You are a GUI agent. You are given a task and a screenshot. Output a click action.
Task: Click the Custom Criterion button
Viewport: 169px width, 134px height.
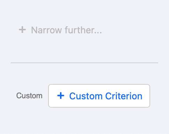pyautogui.click(x=99, y=96)
